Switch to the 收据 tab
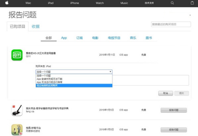This screenshot has width=198, height=136. 36,26
